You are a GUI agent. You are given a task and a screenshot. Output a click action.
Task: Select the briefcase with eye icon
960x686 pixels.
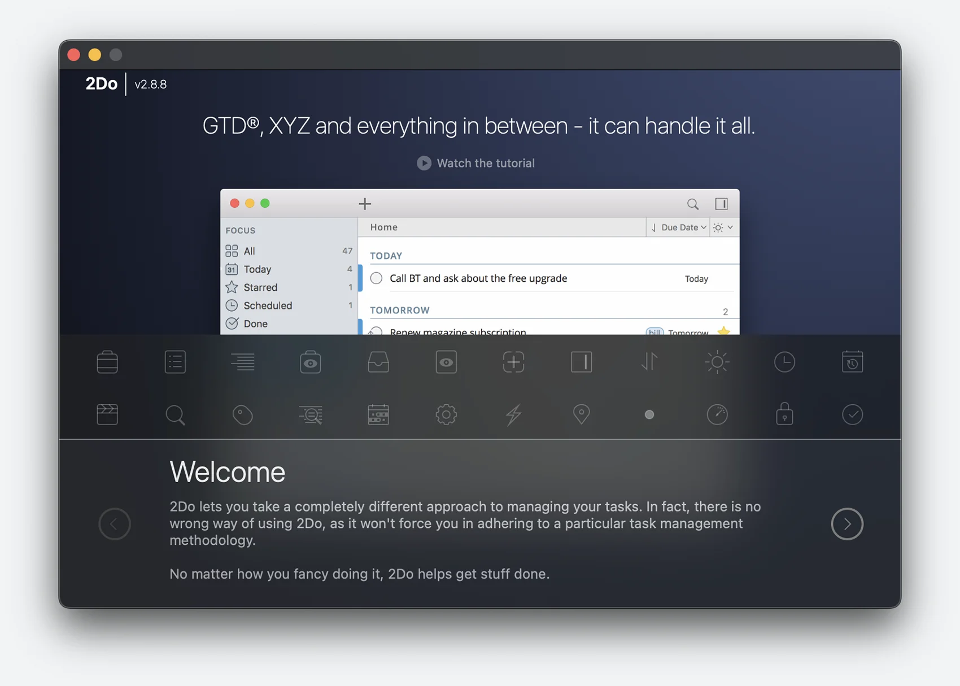(311, 362)
